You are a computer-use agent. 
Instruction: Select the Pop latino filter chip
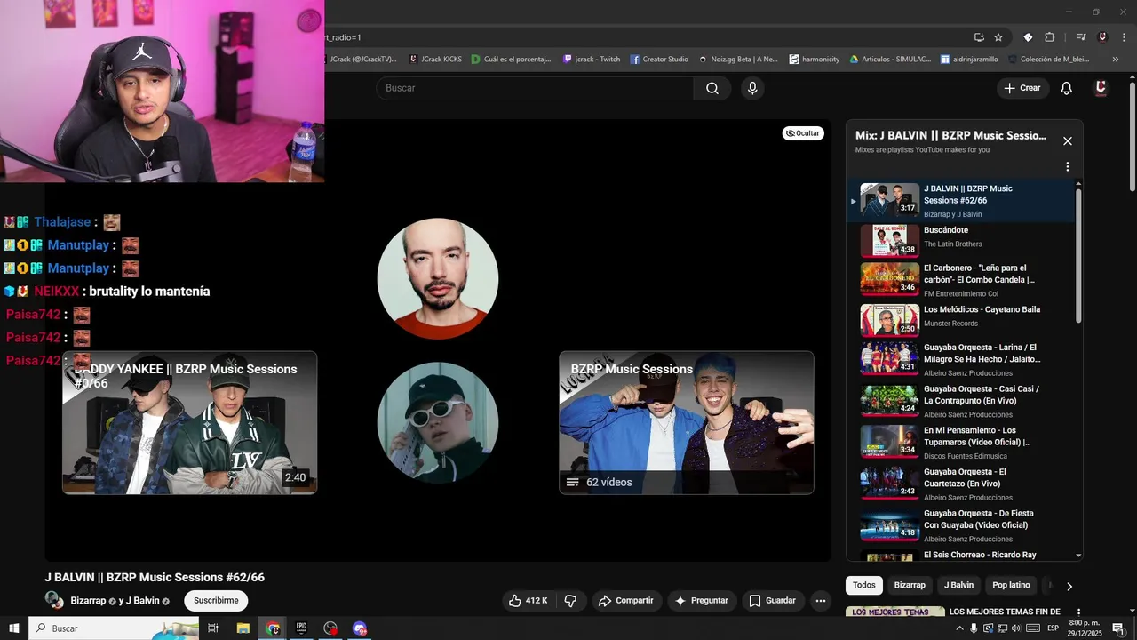pos(1011,585)
